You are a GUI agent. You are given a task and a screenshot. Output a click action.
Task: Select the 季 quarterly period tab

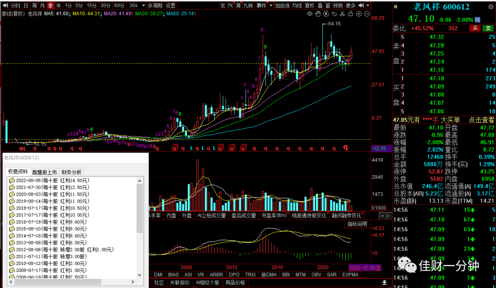coord(51,6)
